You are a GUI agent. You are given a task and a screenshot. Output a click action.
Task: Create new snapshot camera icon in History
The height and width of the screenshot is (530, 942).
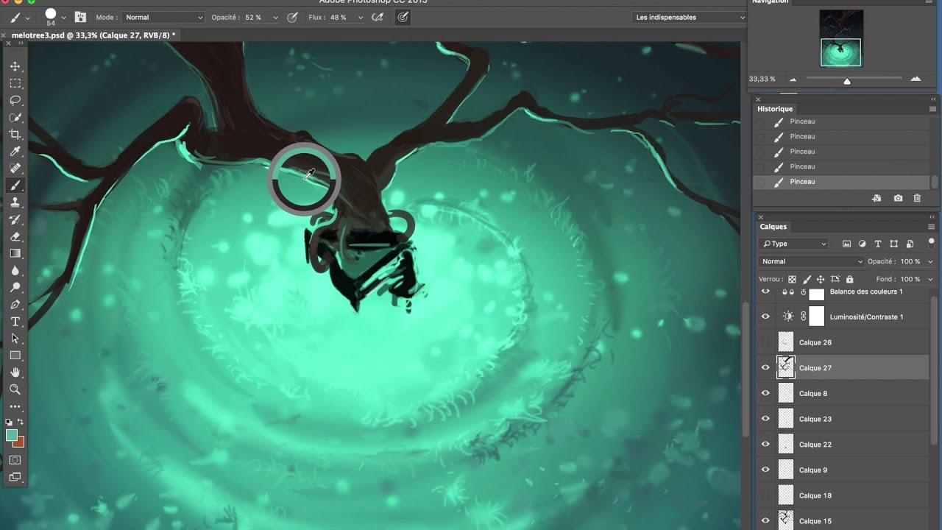(898, 198)
